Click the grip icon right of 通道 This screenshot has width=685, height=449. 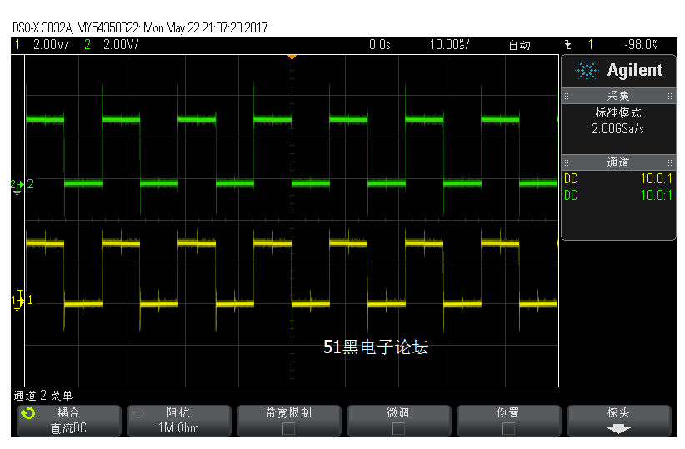tap(670, 163)
